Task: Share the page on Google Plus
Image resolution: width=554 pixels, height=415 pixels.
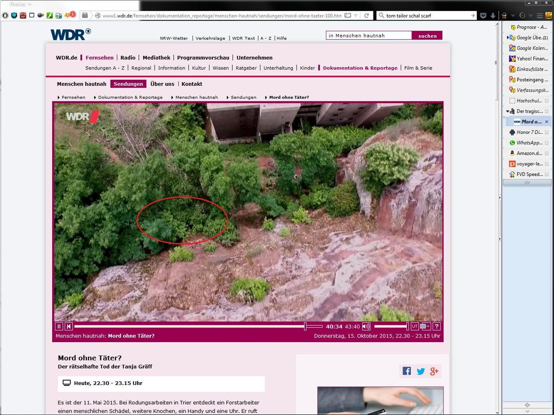Action: coord(434,371)
